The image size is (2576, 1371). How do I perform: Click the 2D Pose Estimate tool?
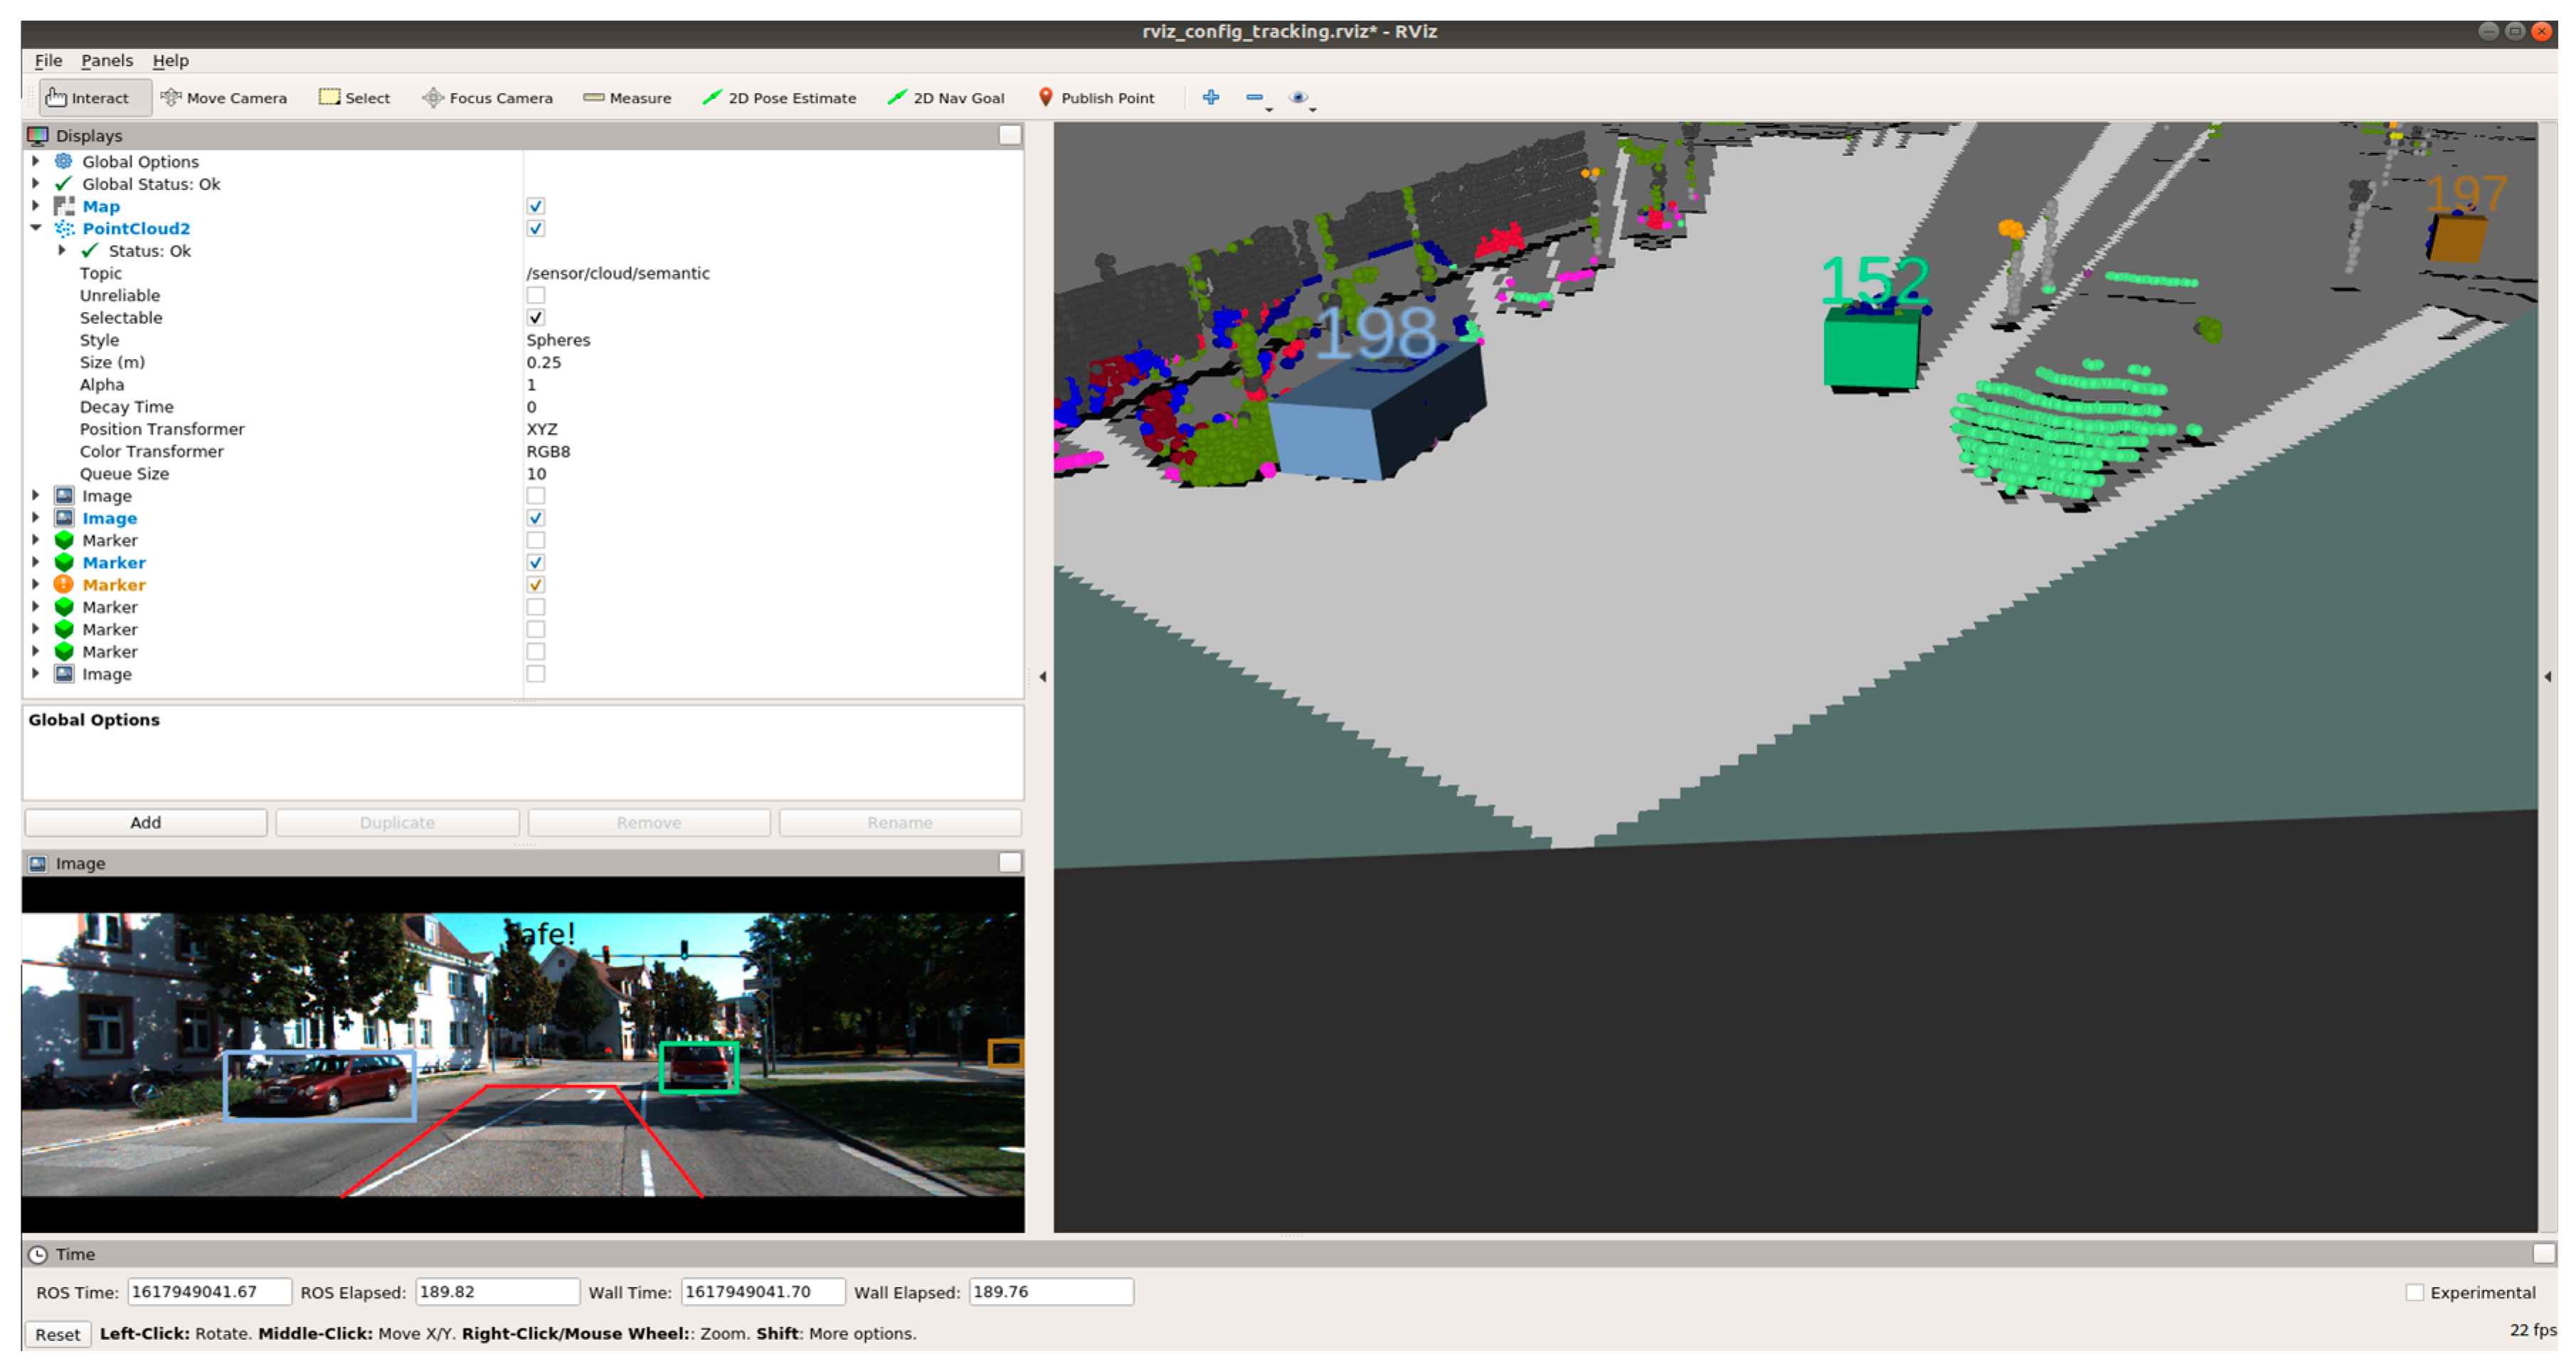pos(779,98)
